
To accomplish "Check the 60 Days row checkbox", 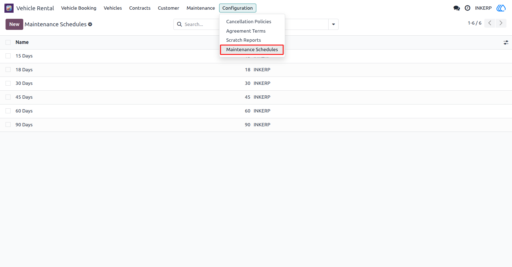I will (x=8, y=111).
